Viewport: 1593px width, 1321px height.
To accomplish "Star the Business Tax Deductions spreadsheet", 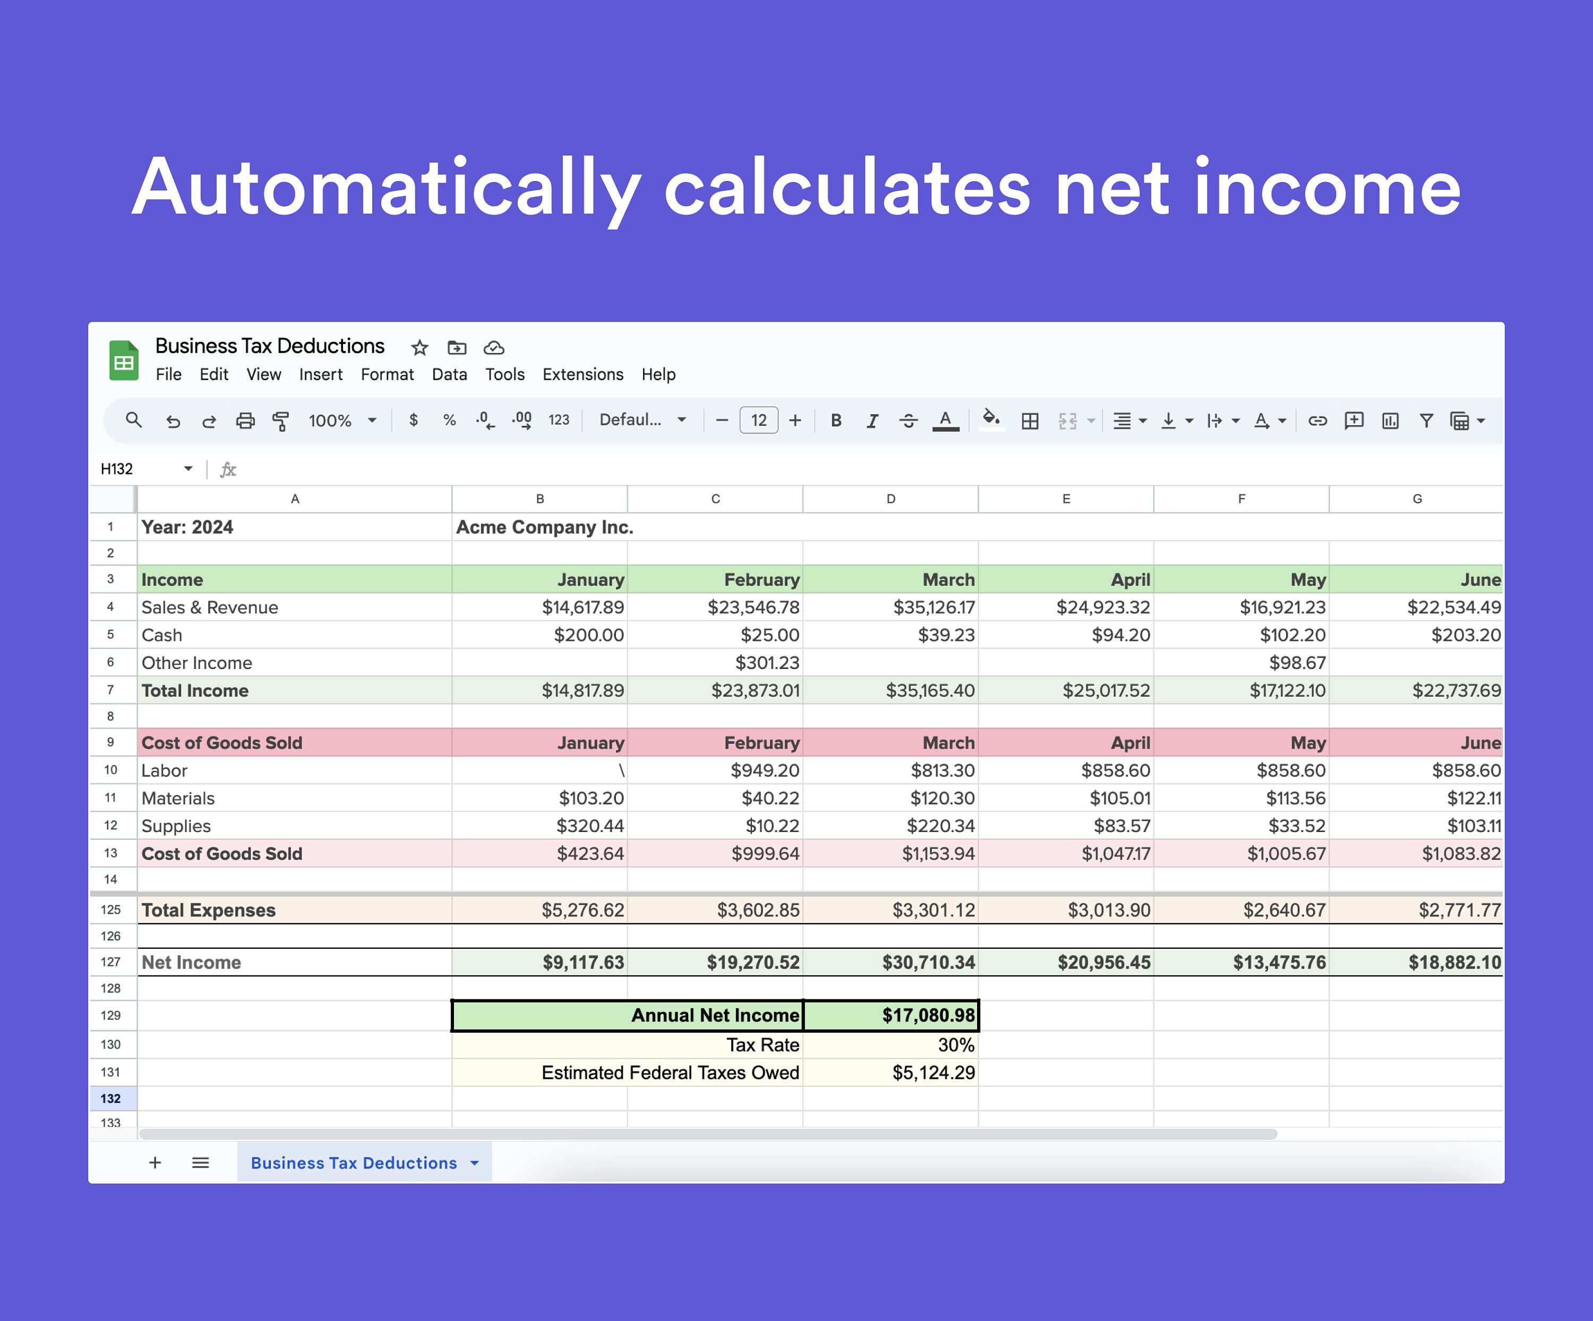I will (419, 347).
